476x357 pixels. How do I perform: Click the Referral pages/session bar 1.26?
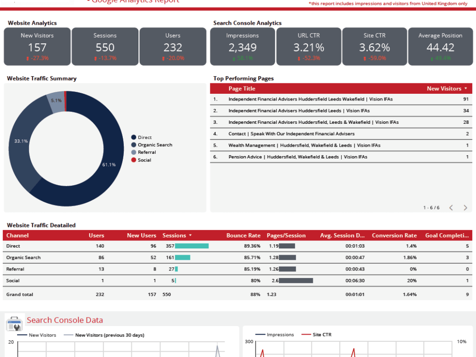pyautogui.click(x=288, y=269)
